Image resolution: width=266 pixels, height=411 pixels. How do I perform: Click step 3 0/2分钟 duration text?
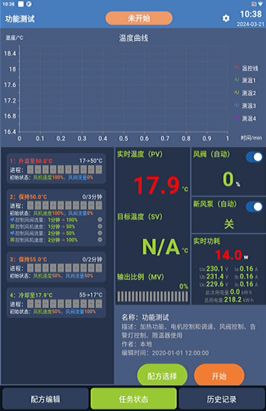coord(93,259)
